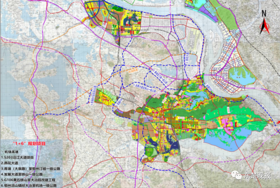Select legend item '5.G106黄石铁山至大冶段改建工程'
Viewport: 280px width, 188px height.
(28, 180)
